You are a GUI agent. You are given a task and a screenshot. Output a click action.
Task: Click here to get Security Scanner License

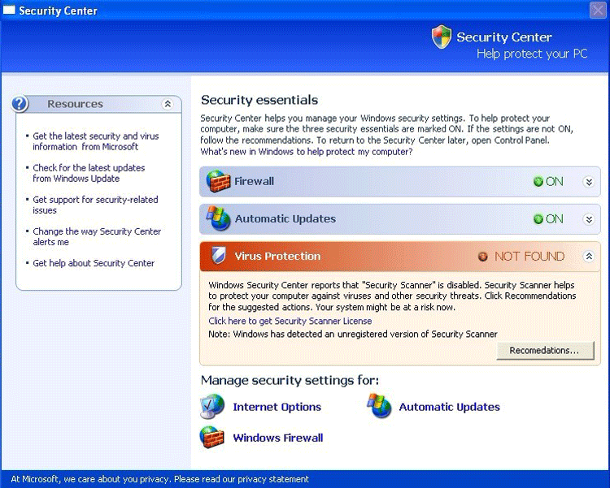tap(290, 322)
